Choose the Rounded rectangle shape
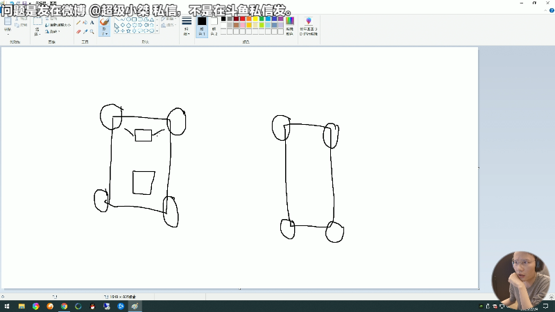This screenshot has width=555, height=312. 140,19
